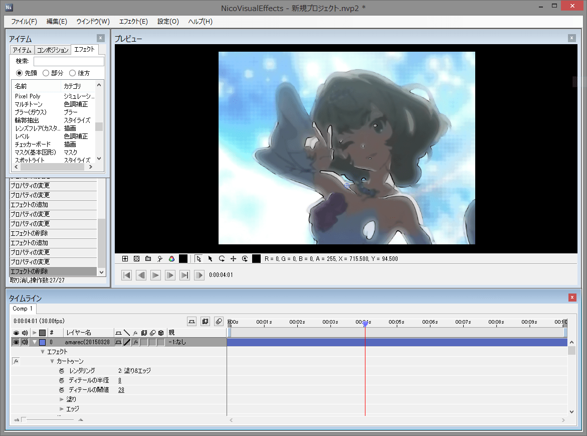
Task: Toggle the checkerboard transparency icon
Action: pos(137,259)
